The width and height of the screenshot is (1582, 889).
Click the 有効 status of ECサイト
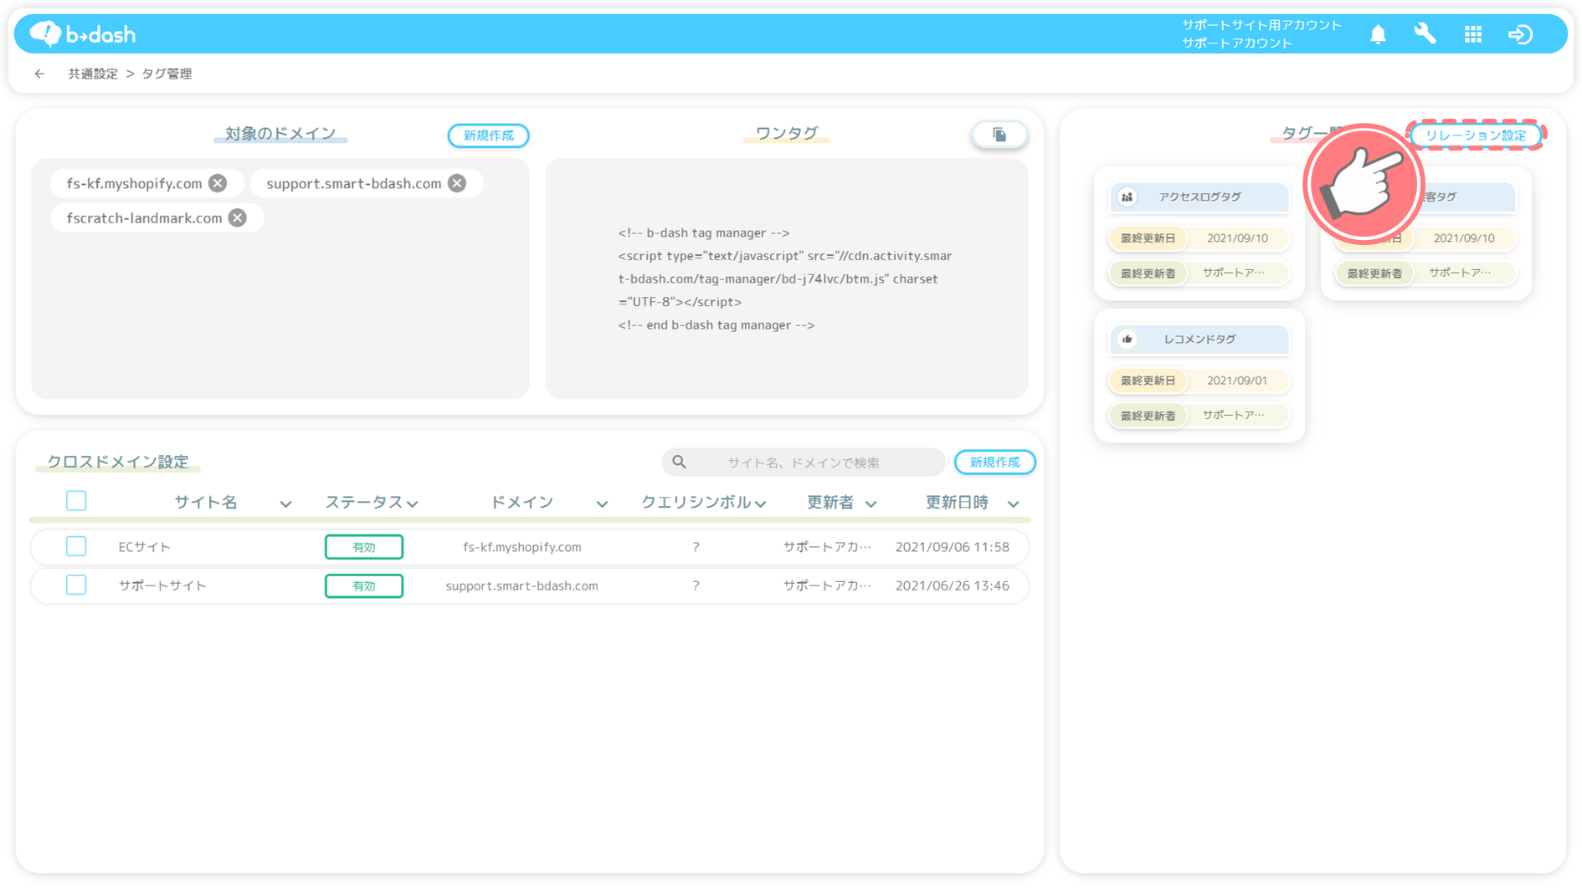pyautogui.click(x=364, y=547)
